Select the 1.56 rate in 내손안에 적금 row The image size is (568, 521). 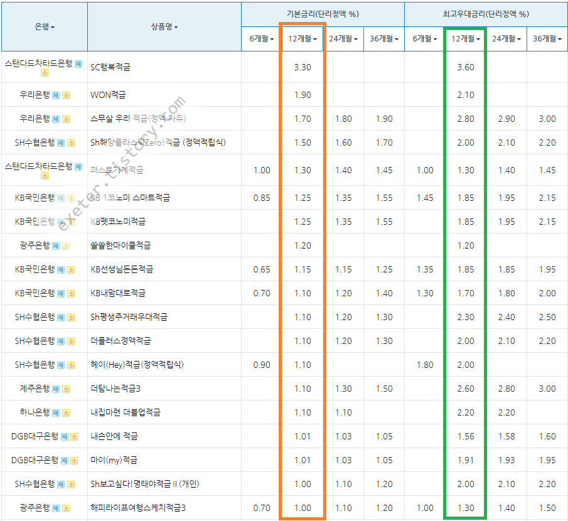[x=466, y=437]
